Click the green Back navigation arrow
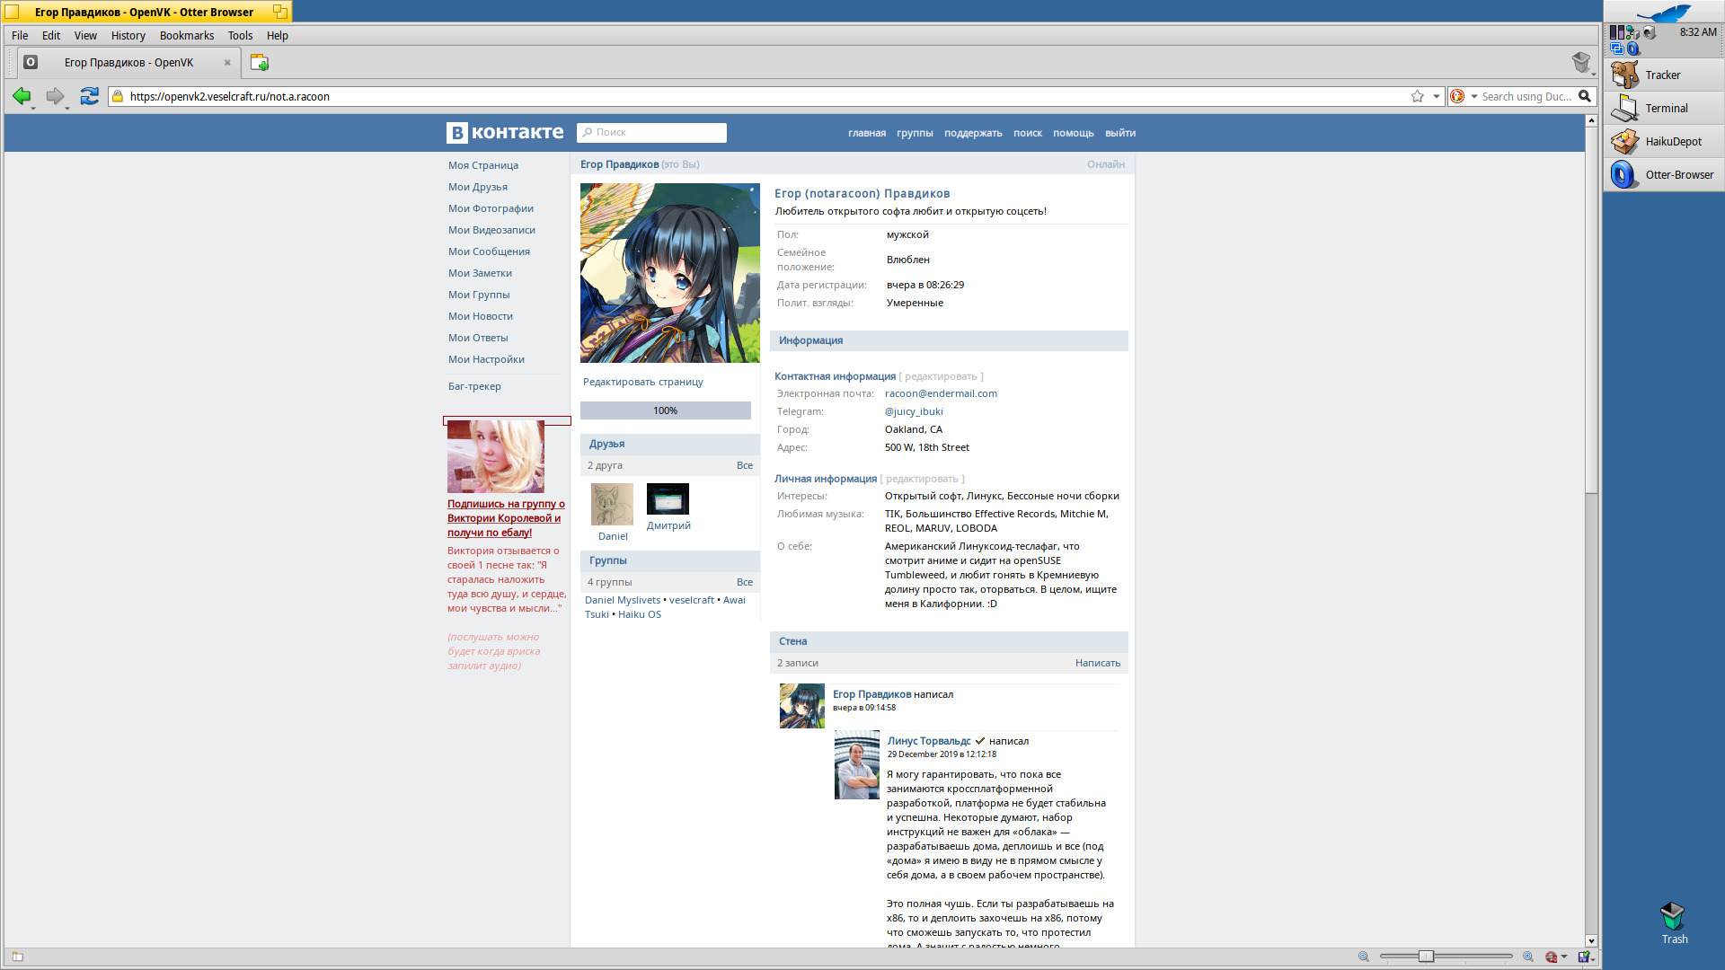Screen dimensions: 1725x970 pos(22,96)
